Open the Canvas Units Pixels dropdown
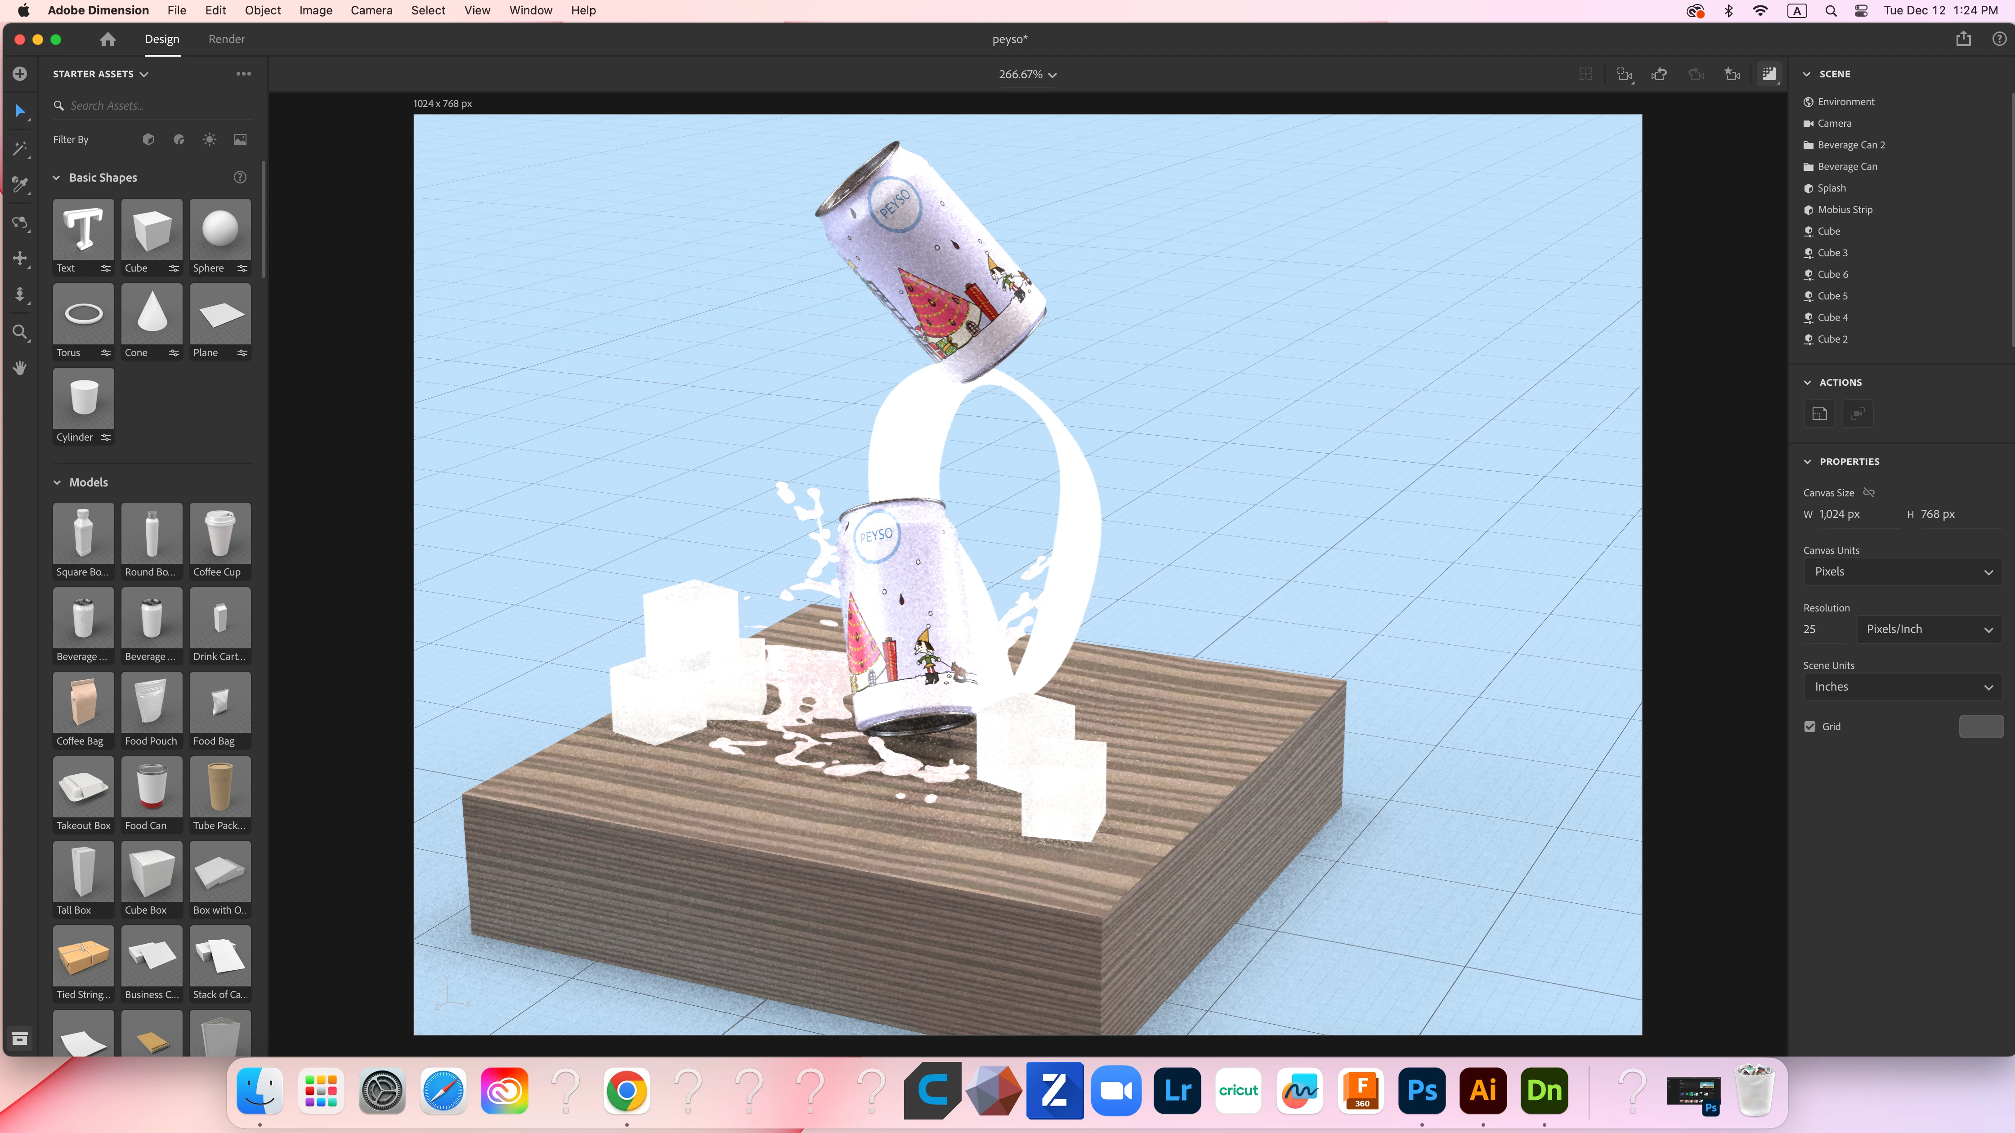 [x=1903, y=571]
